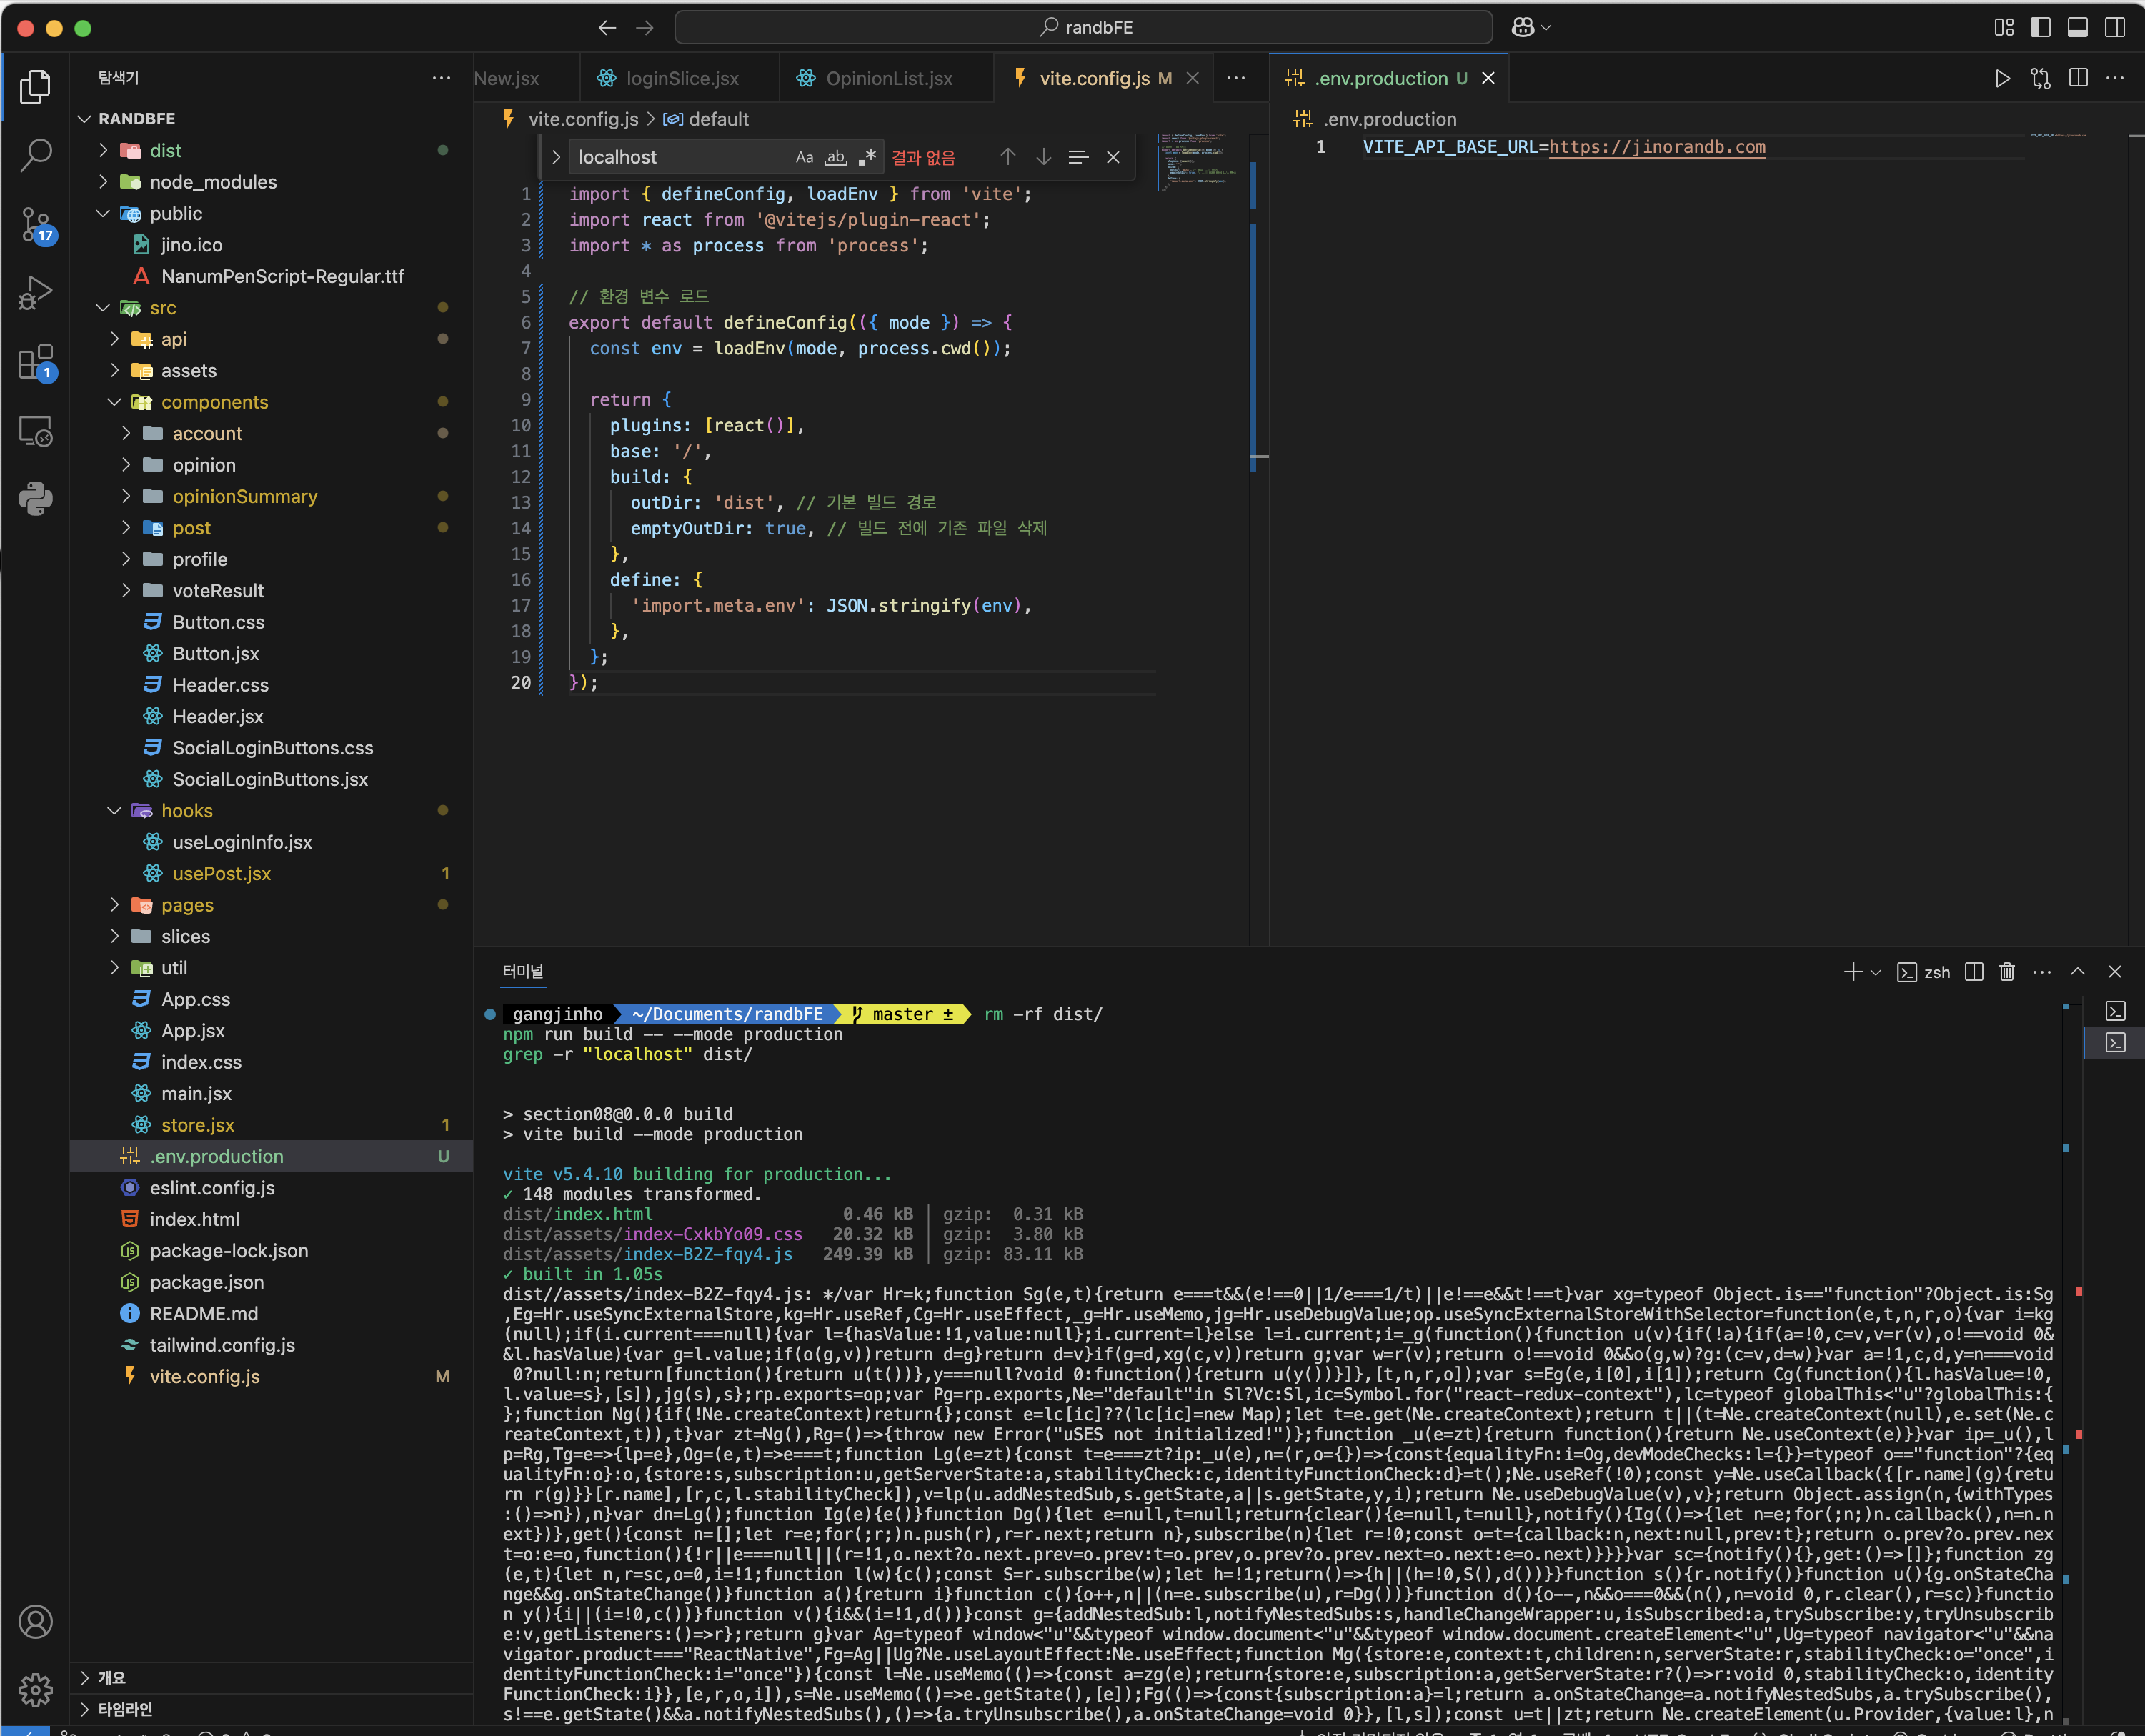Kill the terminal with trash icon
The width and height of the screenshot is (2145, 1736).
point(2007,972)
